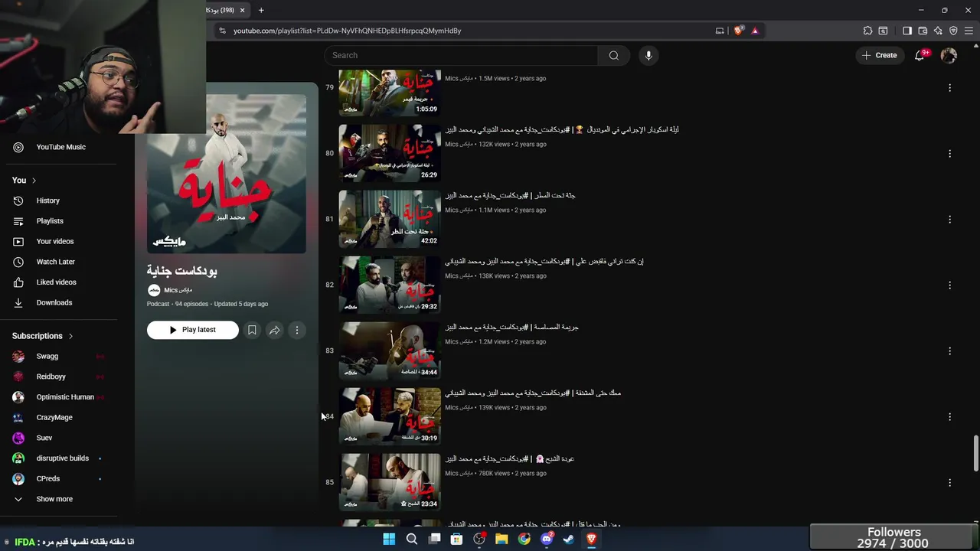Click the Play latest button
The image size is (980, 551).
193,330
